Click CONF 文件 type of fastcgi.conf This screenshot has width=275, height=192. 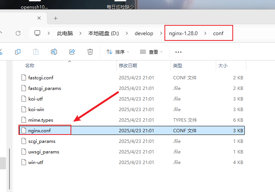[x=185, y=77]
